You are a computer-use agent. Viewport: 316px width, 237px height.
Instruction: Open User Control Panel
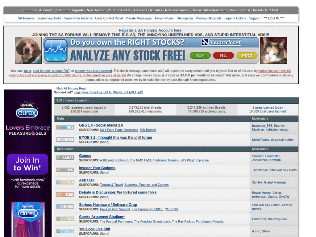point(109,18)
